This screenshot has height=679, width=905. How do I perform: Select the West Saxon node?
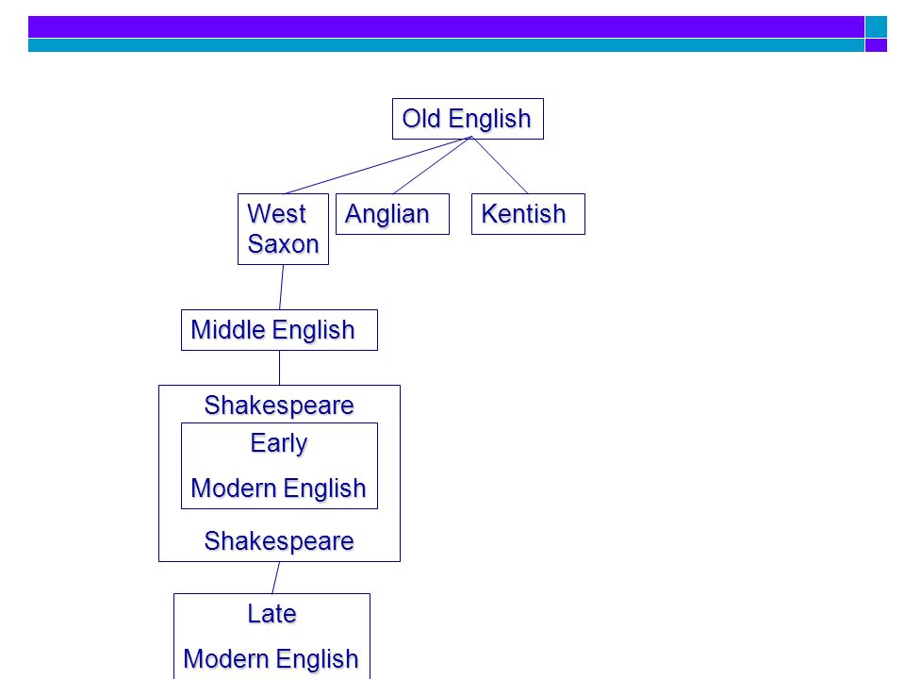pos(283,229)
